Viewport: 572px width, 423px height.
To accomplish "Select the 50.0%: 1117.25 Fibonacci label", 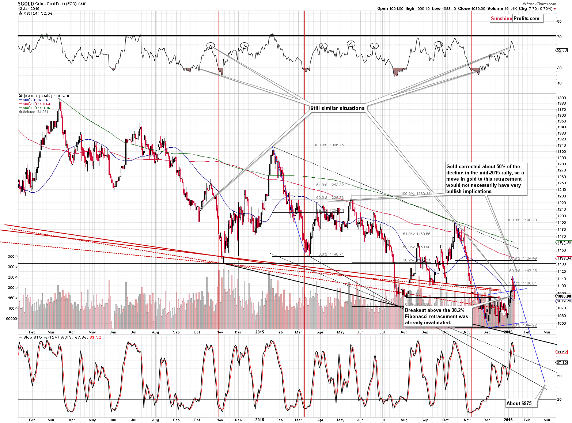I will tap(523, 271).
